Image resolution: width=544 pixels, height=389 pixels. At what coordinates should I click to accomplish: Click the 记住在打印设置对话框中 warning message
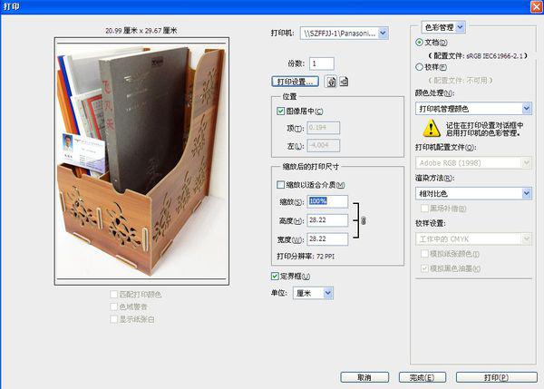pos(485,129)
